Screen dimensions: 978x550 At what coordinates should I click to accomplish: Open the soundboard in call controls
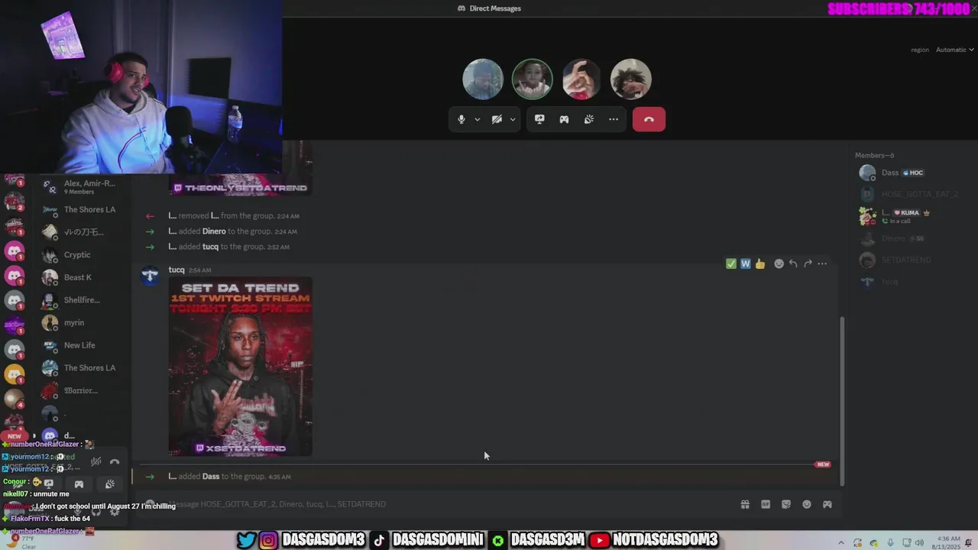tap(589, 119)
